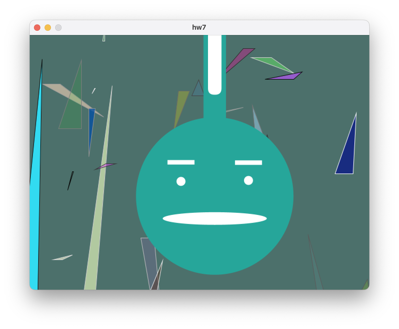The image size is (399, 329).
Task: Click the narrow blue triangle
Action: (x=91, y=125)
